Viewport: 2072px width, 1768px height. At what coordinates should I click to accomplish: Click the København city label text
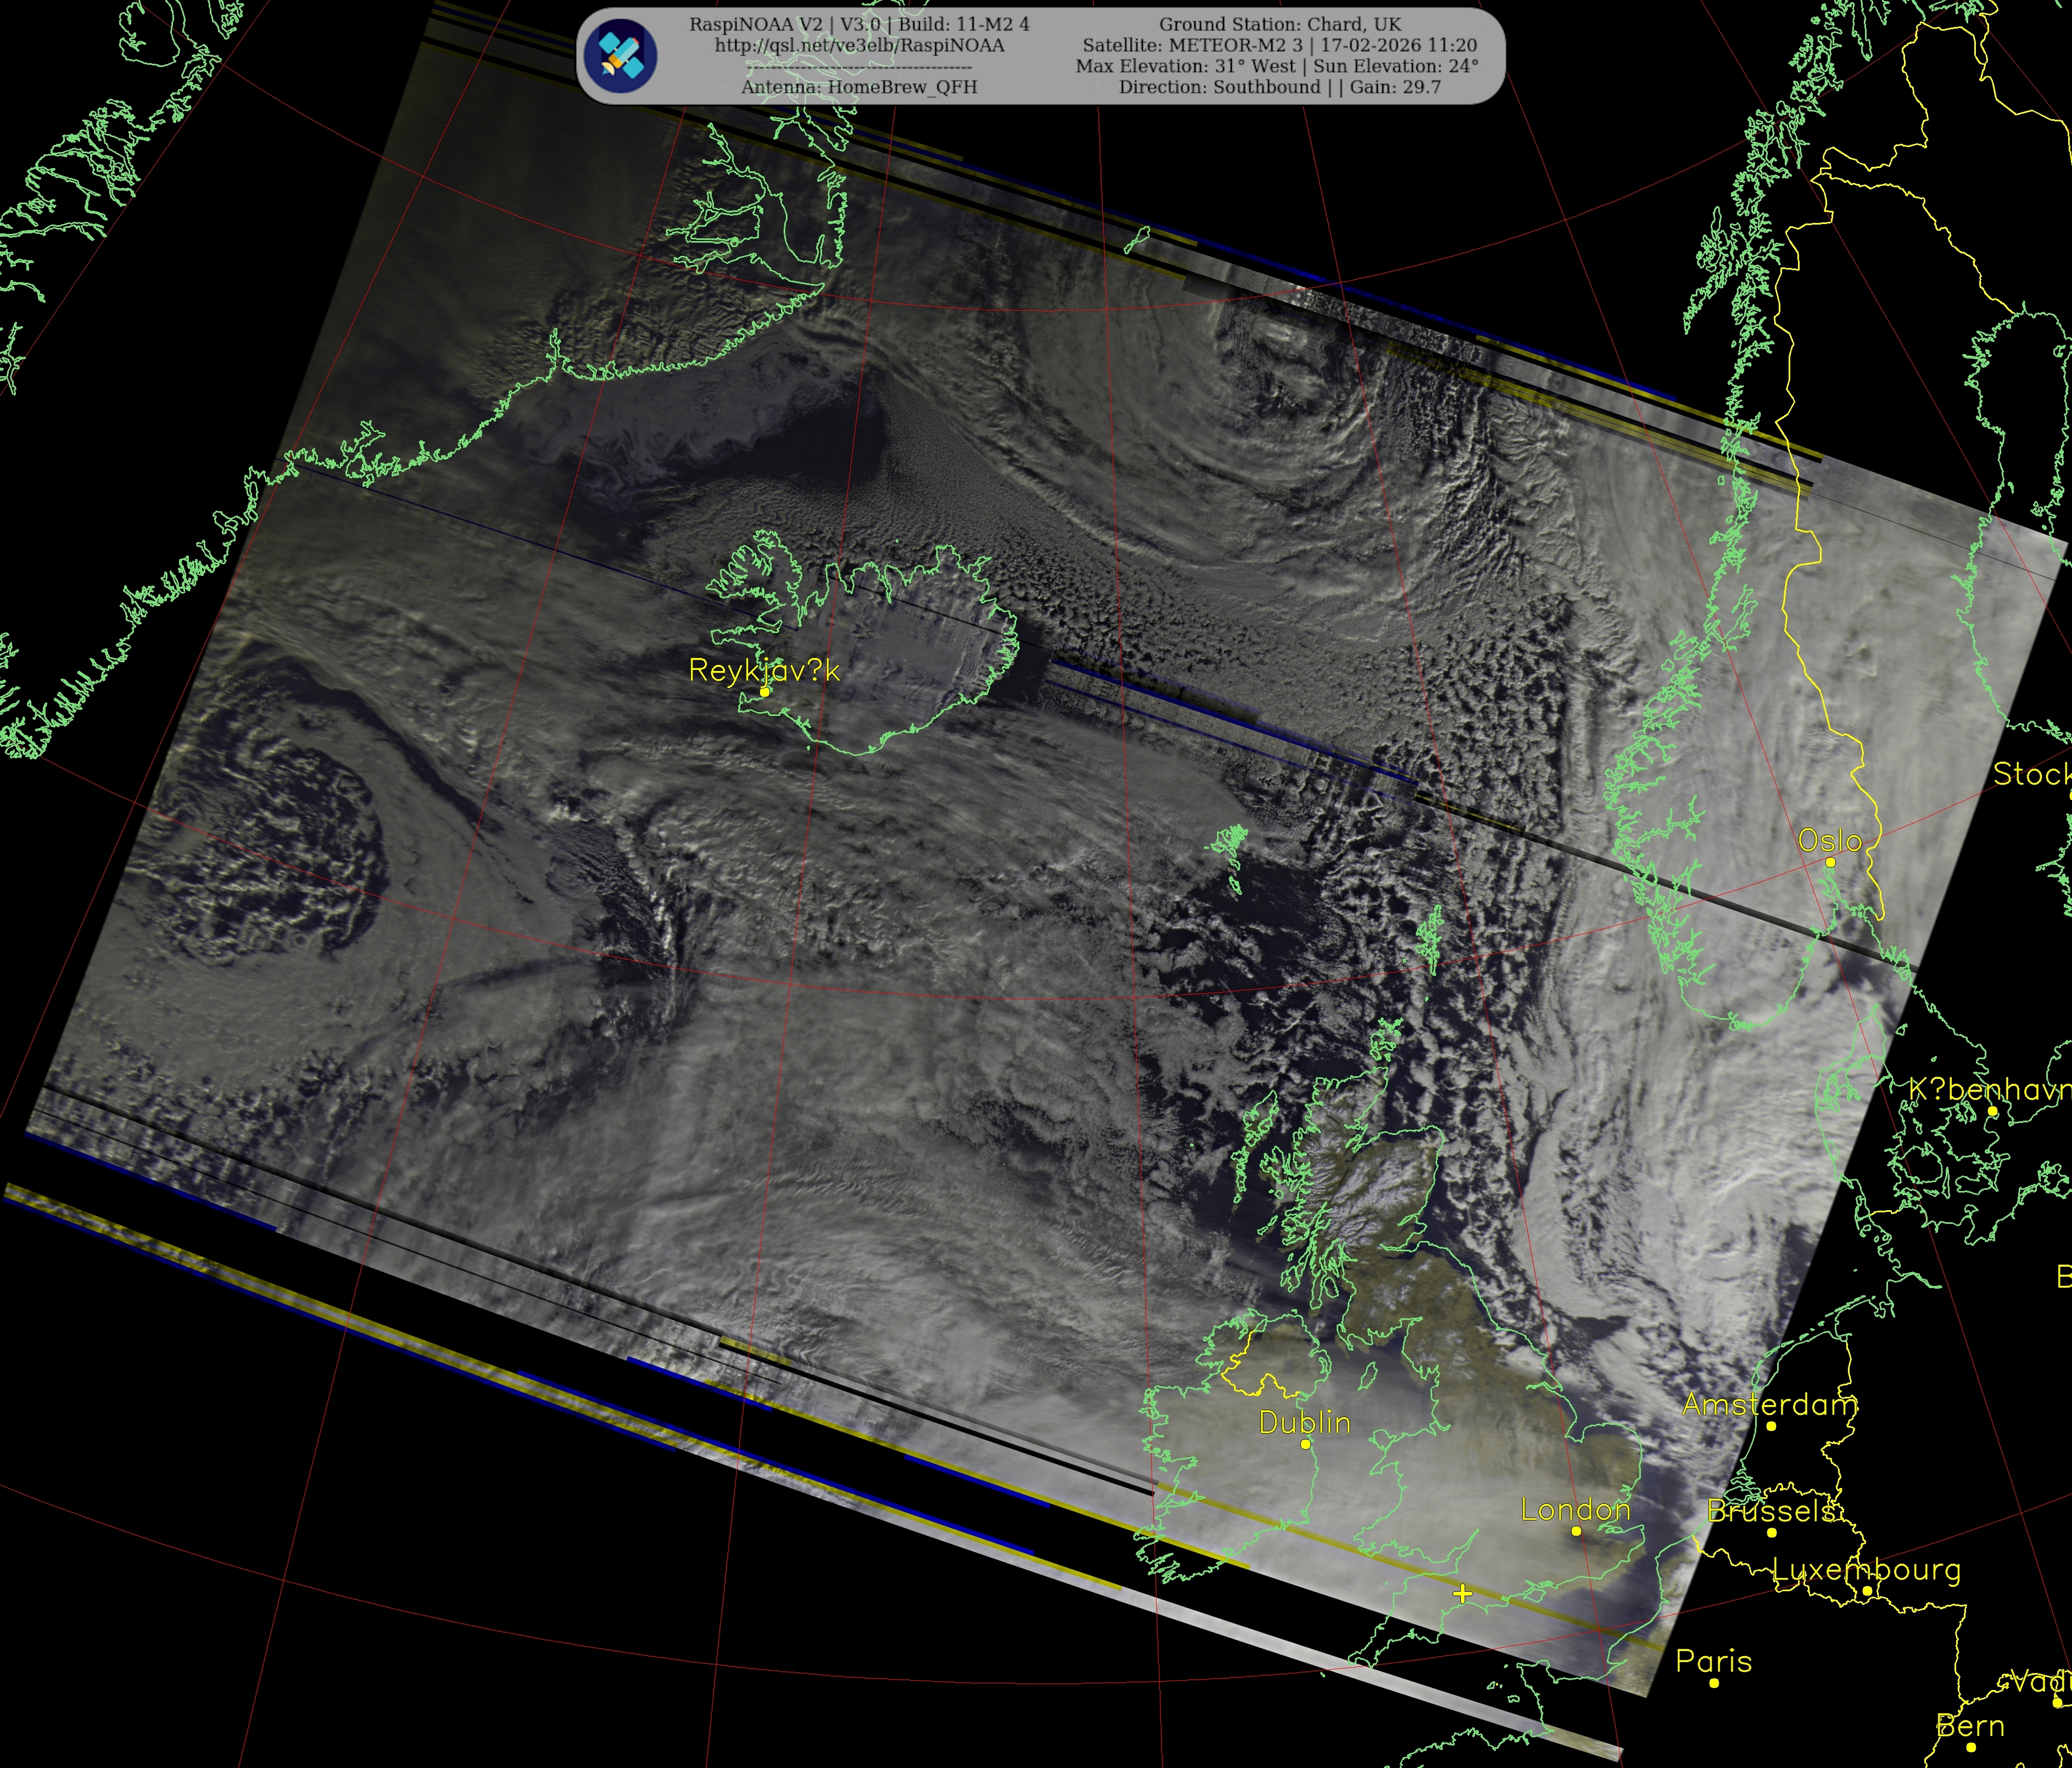pos(1990,1089)
